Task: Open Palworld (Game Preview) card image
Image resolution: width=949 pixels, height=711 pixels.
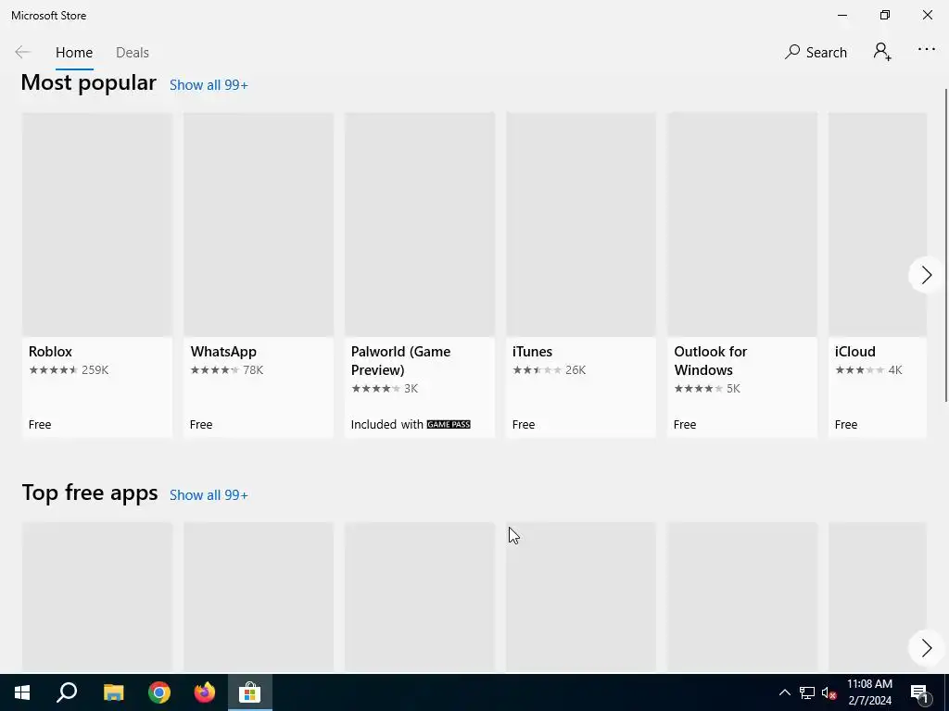Action: click(420, 224)
